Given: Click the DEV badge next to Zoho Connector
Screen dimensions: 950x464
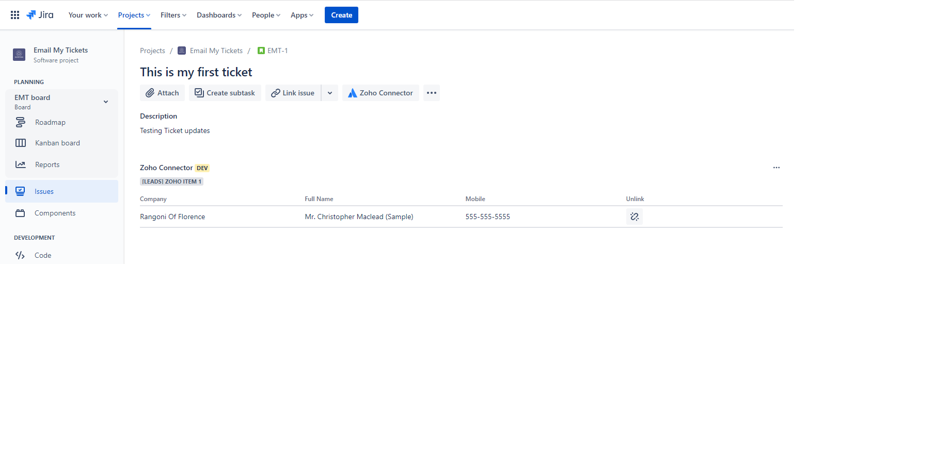Looking at the screenshot, I should [x=202, y=168].
